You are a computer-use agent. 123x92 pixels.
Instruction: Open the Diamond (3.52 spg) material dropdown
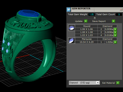point(98,83)
